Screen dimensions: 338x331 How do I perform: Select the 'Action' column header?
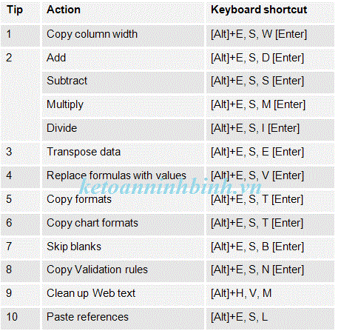123,12
